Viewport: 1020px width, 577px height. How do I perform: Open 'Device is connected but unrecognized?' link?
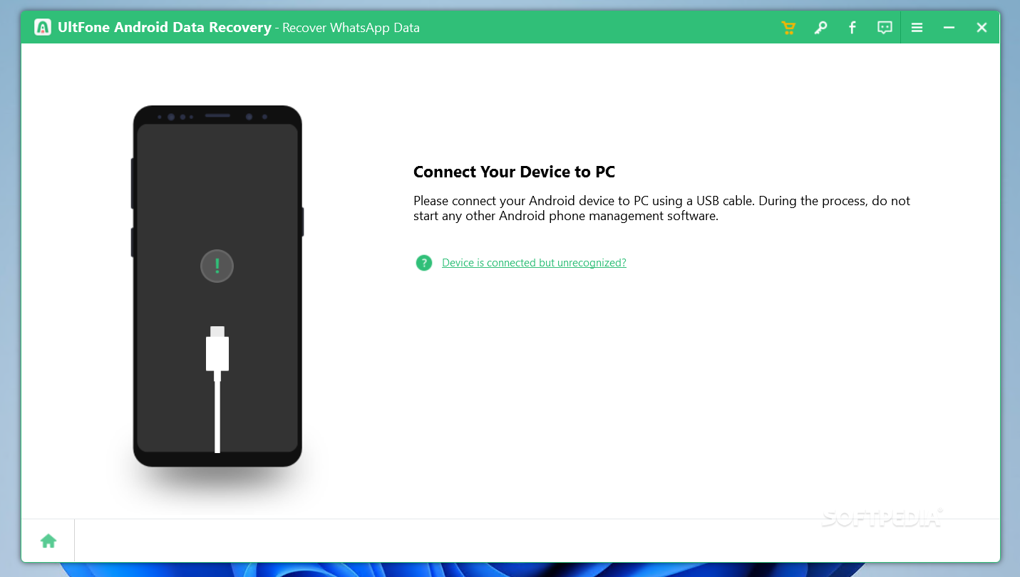pyautogui.click(x=534, y=263)
